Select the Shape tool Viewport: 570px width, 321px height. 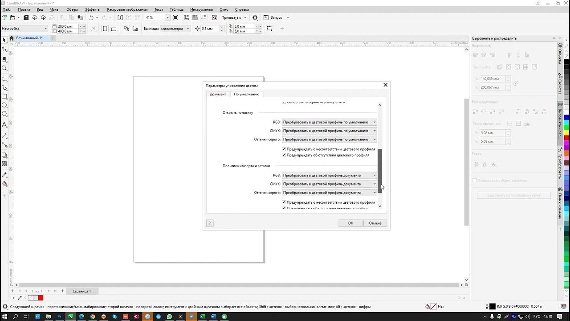[x=4, y=49]
